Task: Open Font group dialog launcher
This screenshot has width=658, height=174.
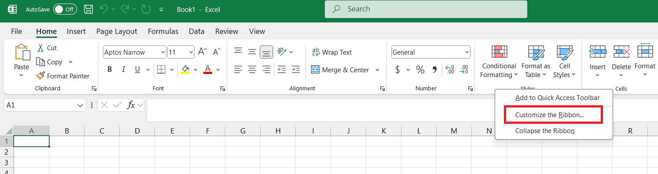Action: coord(223,89)
